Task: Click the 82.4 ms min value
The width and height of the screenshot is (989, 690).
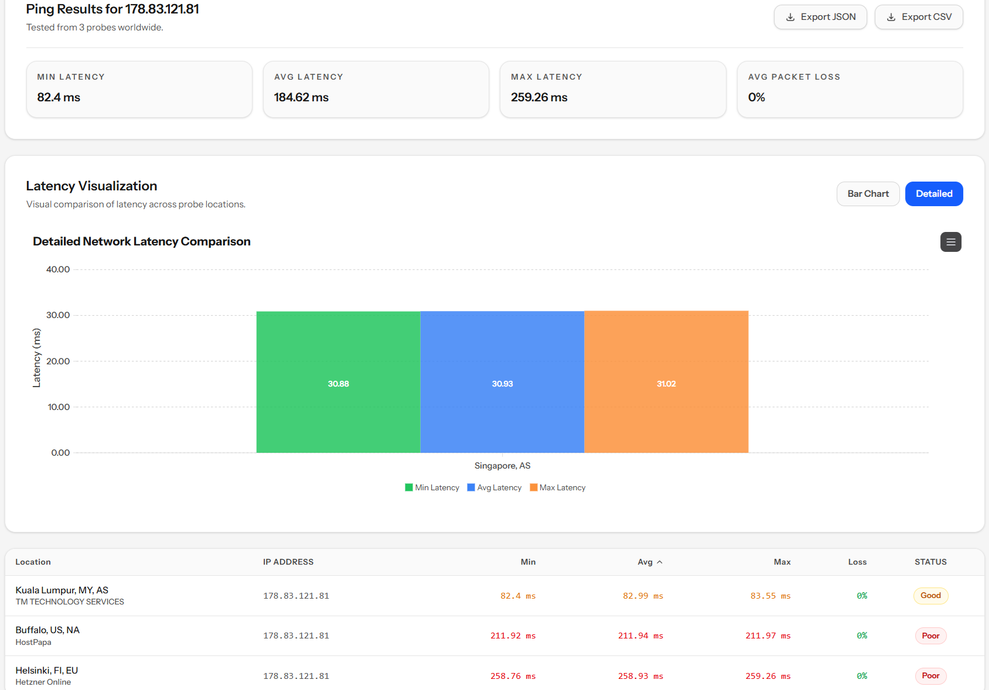Action: 518,596
